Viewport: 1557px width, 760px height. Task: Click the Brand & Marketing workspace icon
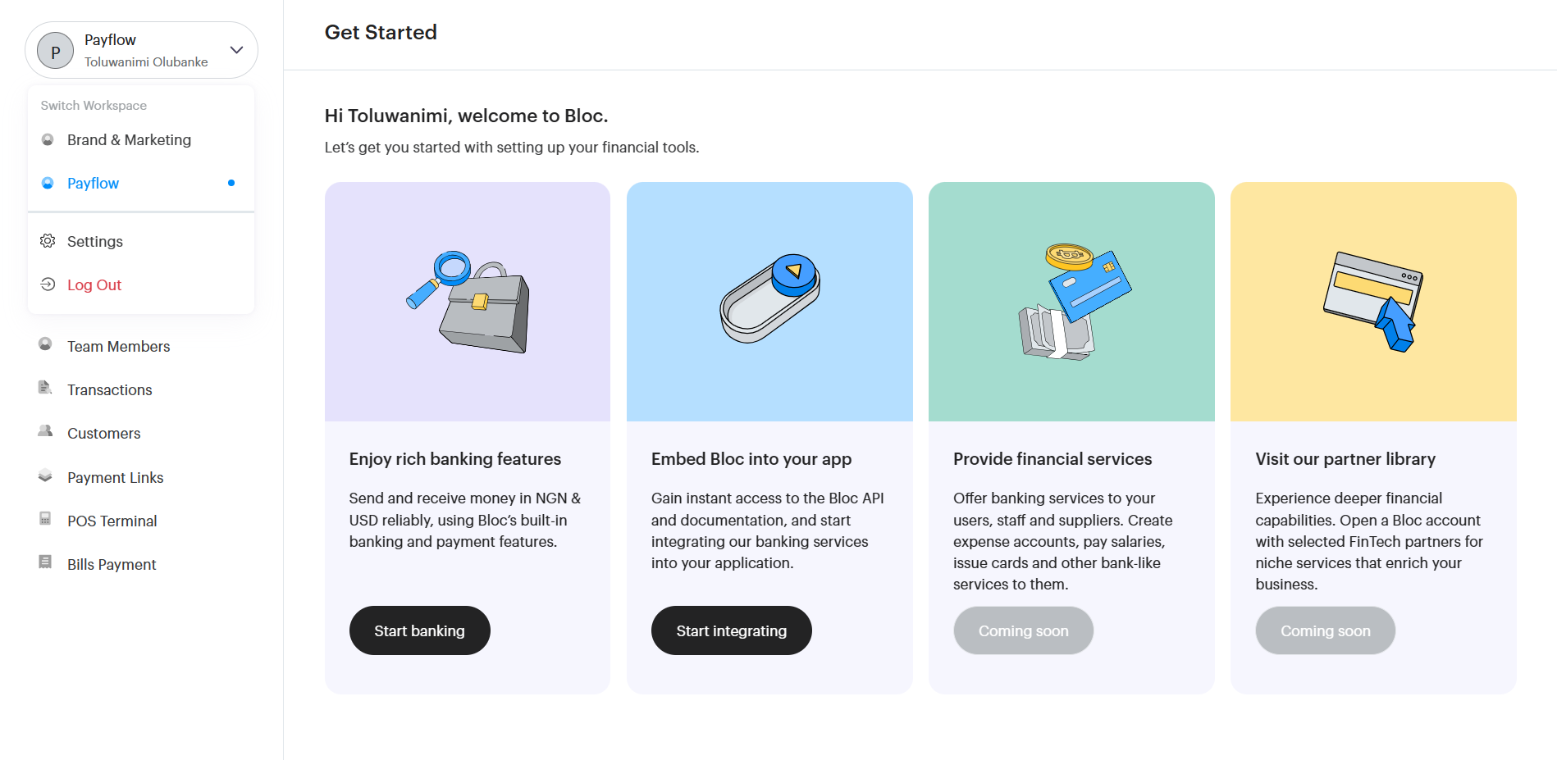pyautogui.click(x=48, y=140)
